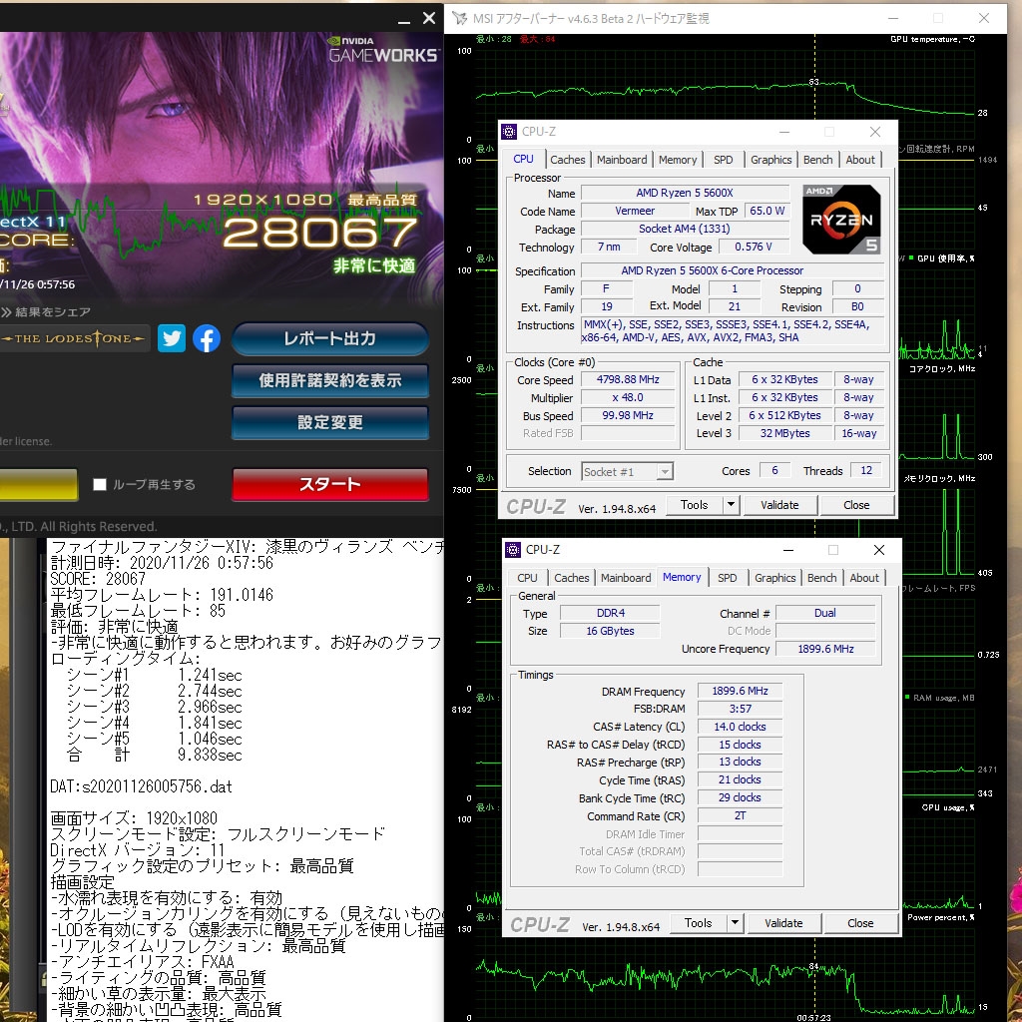The width and height of the screenshot is (1022, 1022).
Task: Expand the Socket #1 selection dropdown
Action: [x=664, y=471]
